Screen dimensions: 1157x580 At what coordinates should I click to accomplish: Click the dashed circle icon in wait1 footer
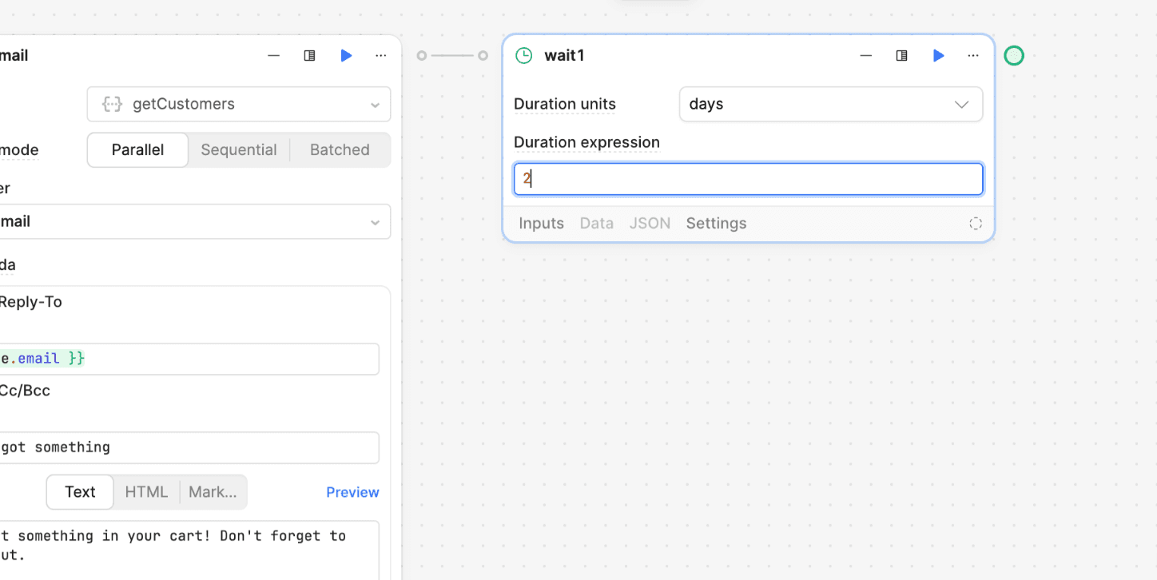(975, 224)
